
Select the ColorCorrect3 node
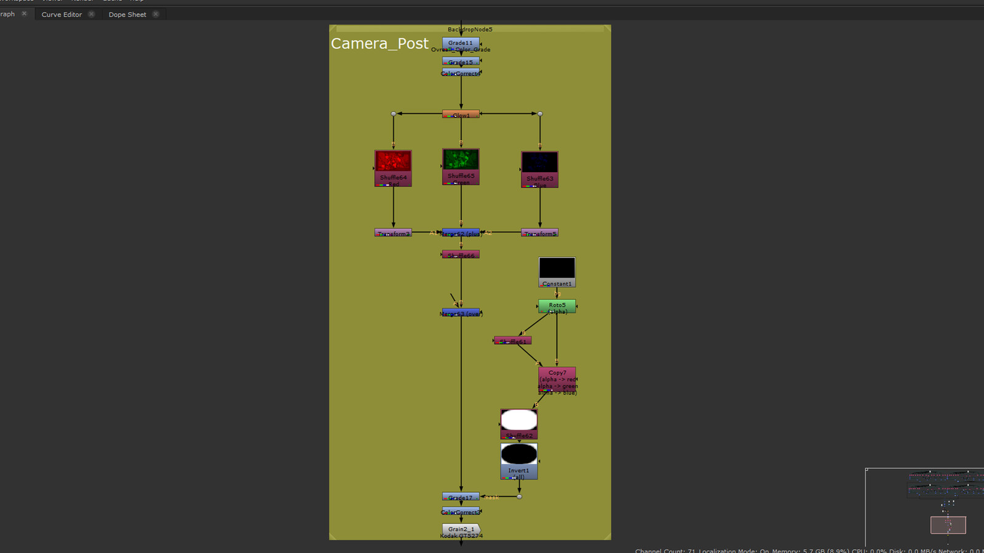(x=461, y=511)
